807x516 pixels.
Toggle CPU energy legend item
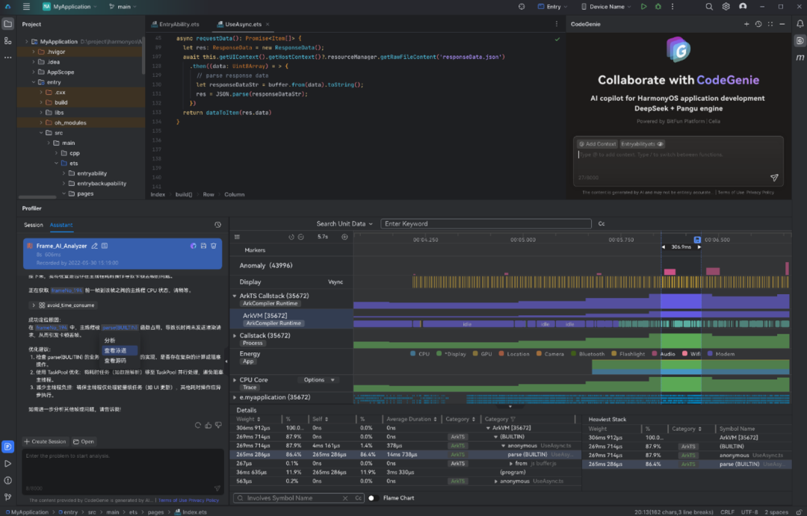coord(419,354)
